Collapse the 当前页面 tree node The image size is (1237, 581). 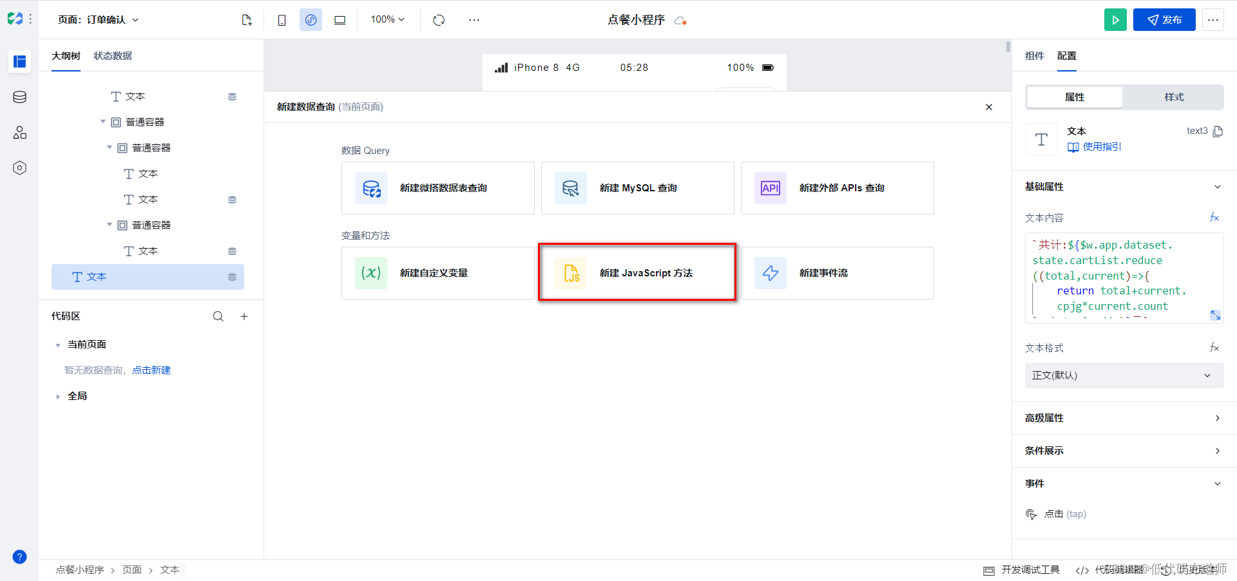coord(57,345)
